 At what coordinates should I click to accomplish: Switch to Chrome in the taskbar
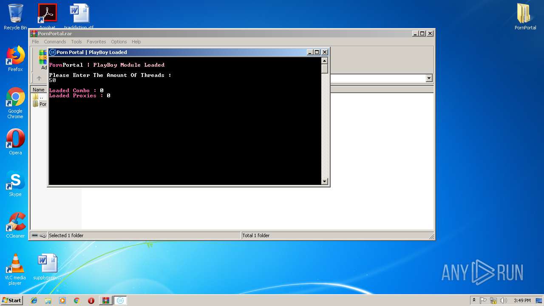(x=76, y=300)
